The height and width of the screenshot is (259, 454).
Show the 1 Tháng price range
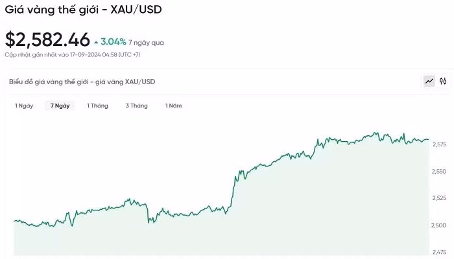tap(97, 106)
